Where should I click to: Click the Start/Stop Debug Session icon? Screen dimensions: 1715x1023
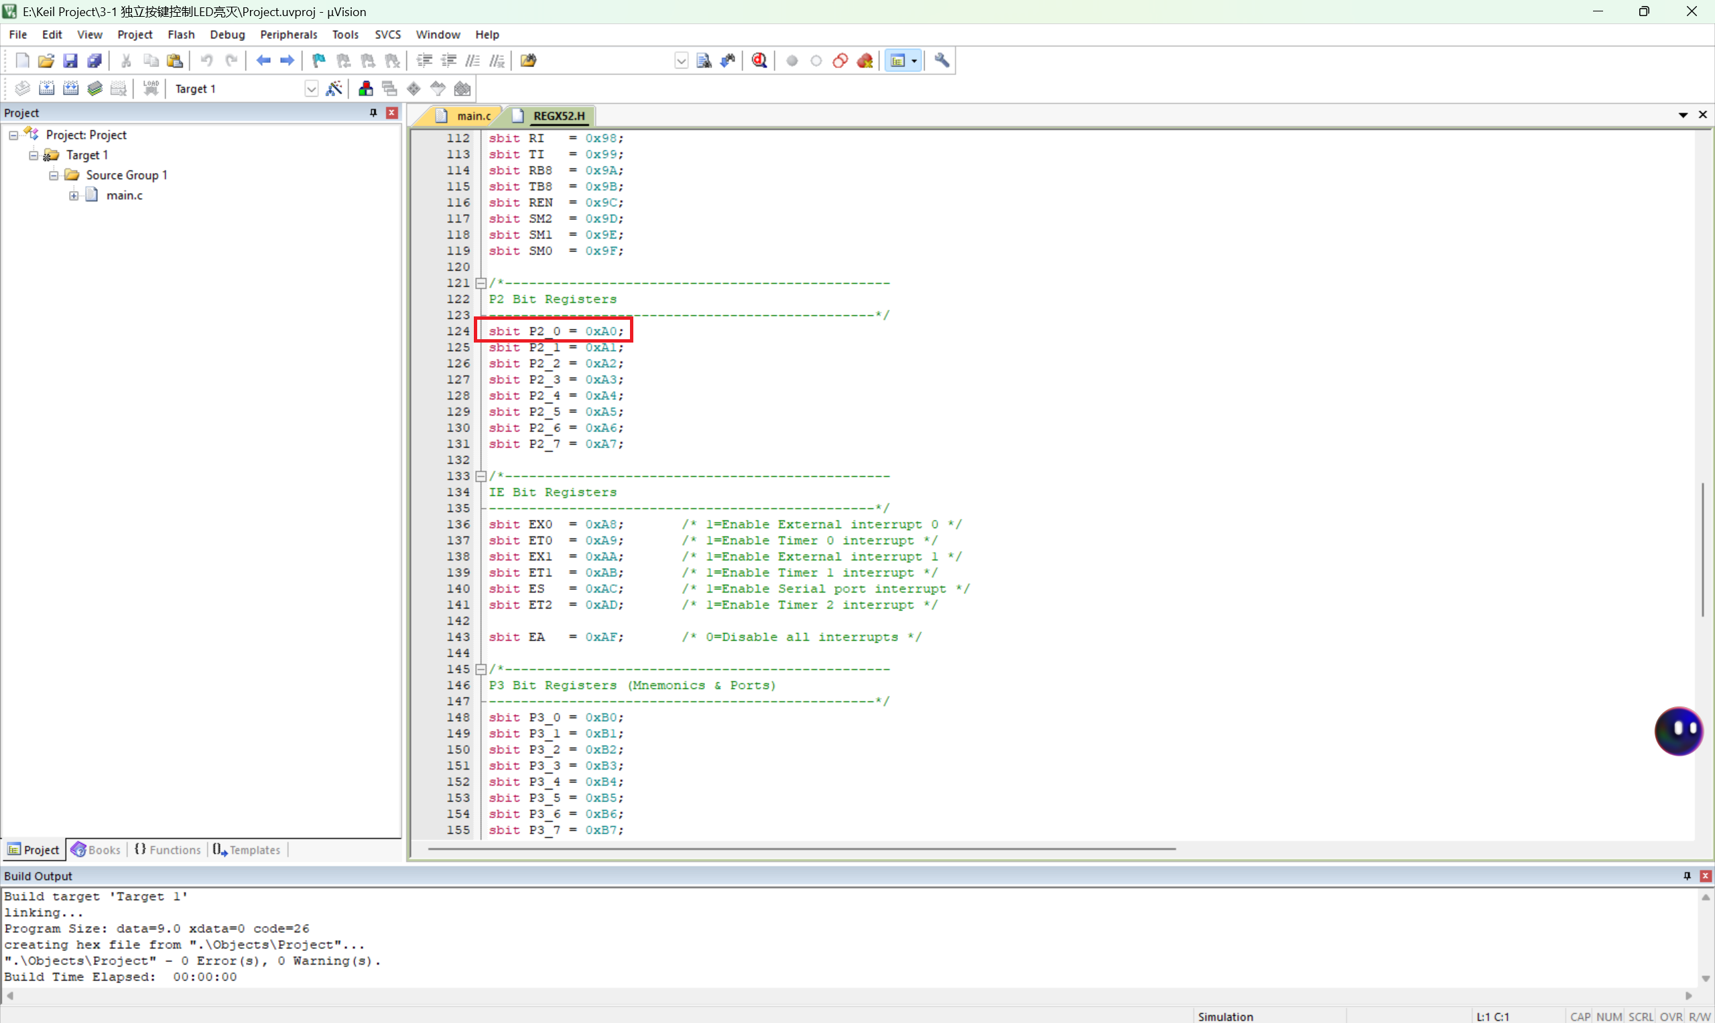[x=759, y=60]
